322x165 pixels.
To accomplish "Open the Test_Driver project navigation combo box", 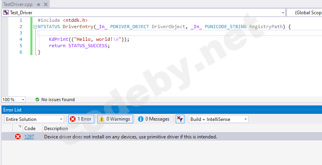I will [x=144, y=13].
